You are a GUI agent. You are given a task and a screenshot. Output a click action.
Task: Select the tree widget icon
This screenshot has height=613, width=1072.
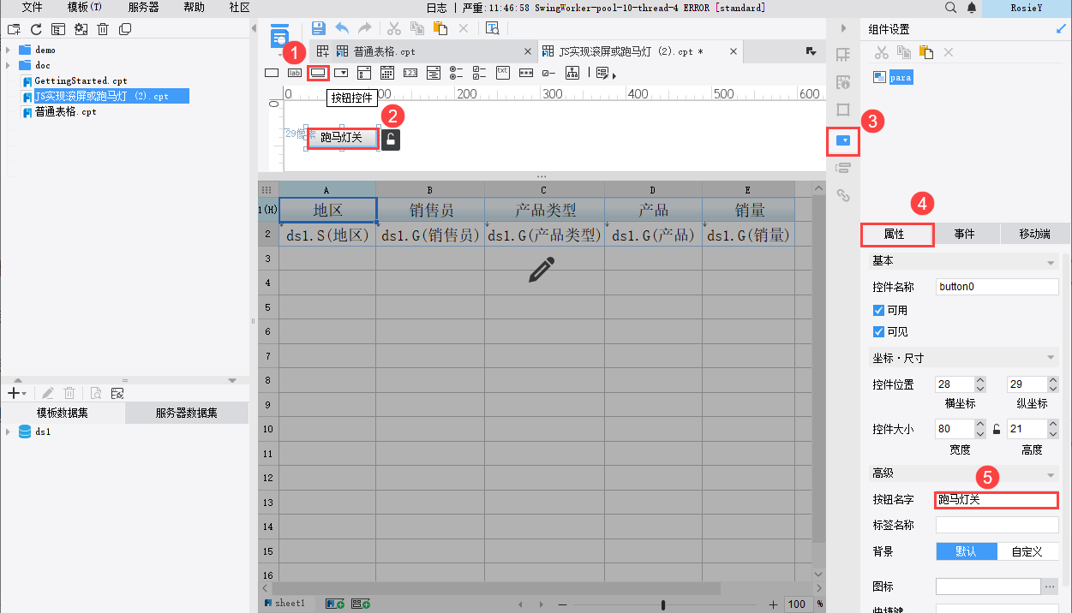pos(572,73)
